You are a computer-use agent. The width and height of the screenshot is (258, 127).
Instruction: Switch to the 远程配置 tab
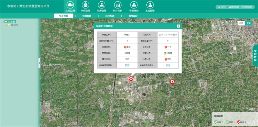click(110, 16)
